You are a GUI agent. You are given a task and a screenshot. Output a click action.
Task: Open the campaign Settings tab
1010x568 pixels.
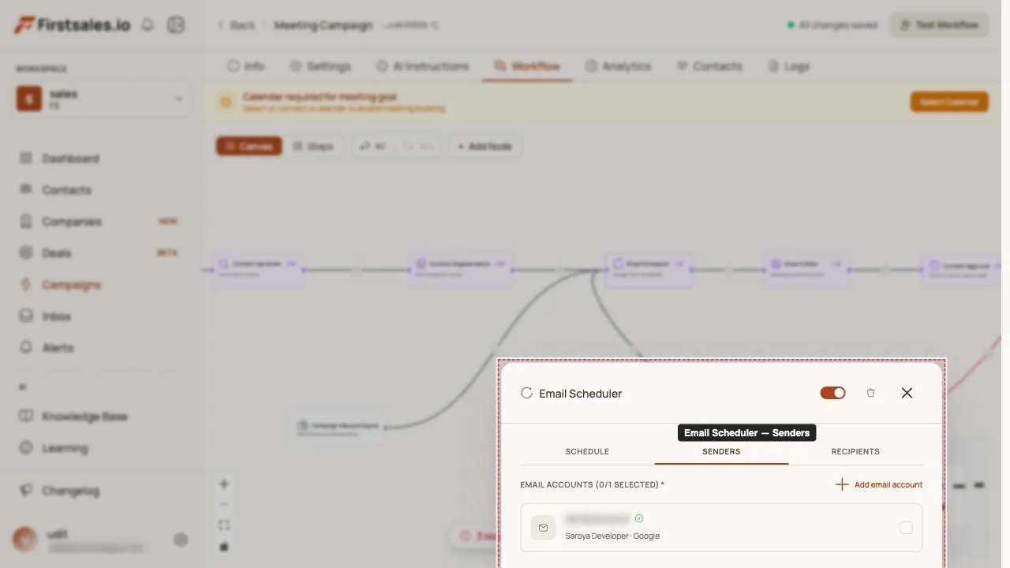[x=320, y=66]
